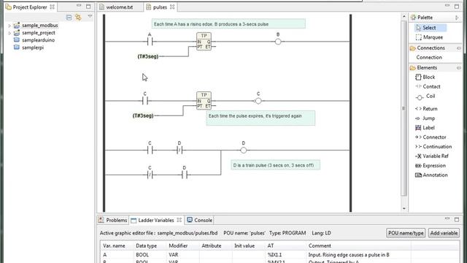
Task: Click Collapse All in Project Explorer
Action: pyautogui.click(x=69, y=18)
